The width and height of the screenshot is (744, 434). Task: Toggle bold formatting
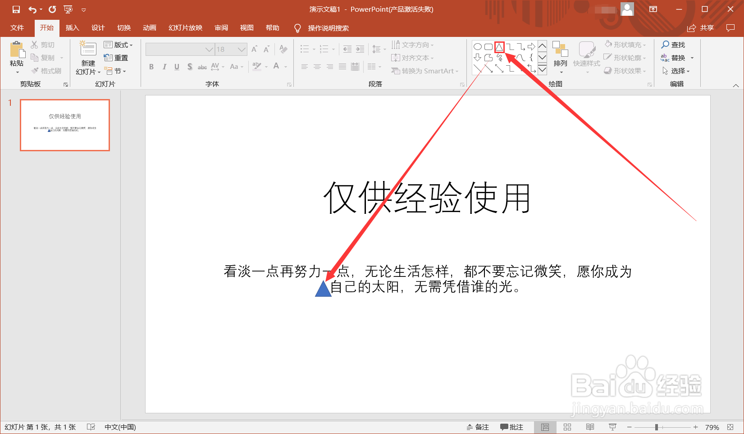click(151, 67)
